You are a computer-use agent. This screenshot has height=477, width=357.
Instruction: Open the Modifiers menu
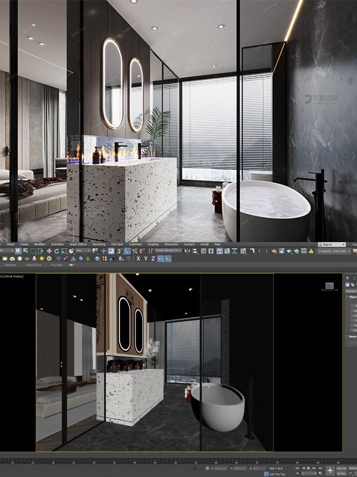pyautogui.click(x=40, y=244)
